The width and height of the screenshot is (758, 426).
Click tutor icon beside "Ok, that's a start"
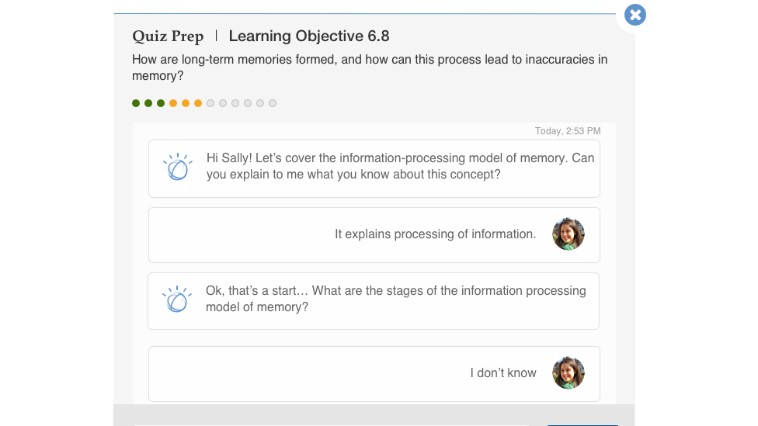[x=177, y=300]
